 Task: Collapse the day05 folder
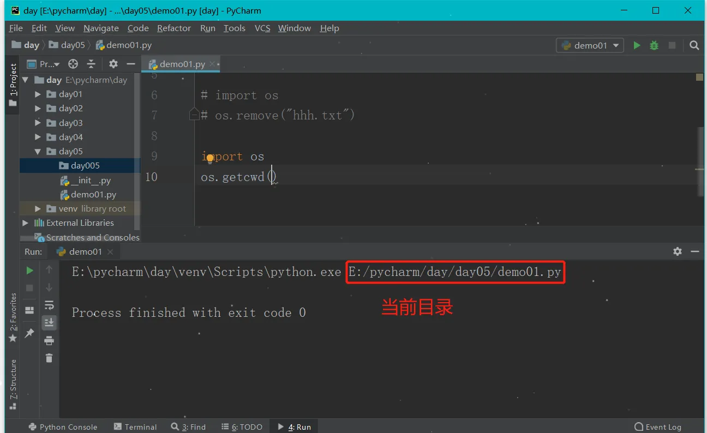38,151
